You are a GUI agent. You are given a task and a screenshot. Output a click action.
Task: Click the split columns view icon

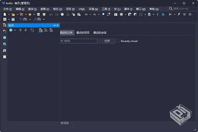point(13,19)
